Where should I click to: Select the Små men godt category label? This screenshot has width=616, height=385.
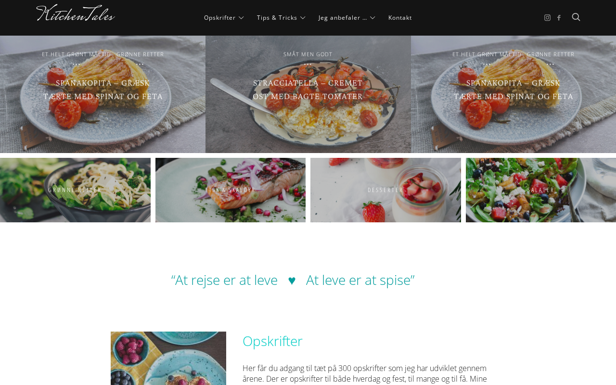coord(308,54)
